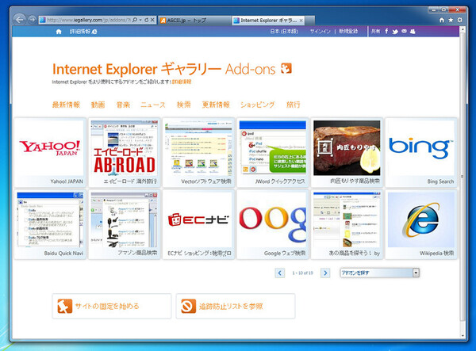The image size is (476, 351).
Task: Click the scrollbar down arrow
Action: click(463, 336)
